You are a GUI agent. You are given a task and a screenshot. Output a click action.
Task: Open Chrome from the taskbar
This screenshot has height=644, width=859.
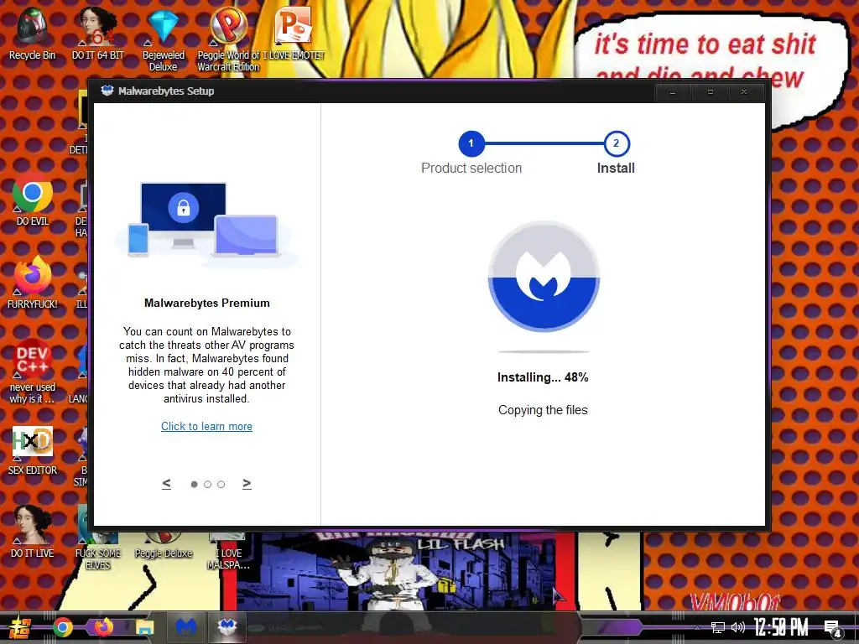click(x=62, y=627)
